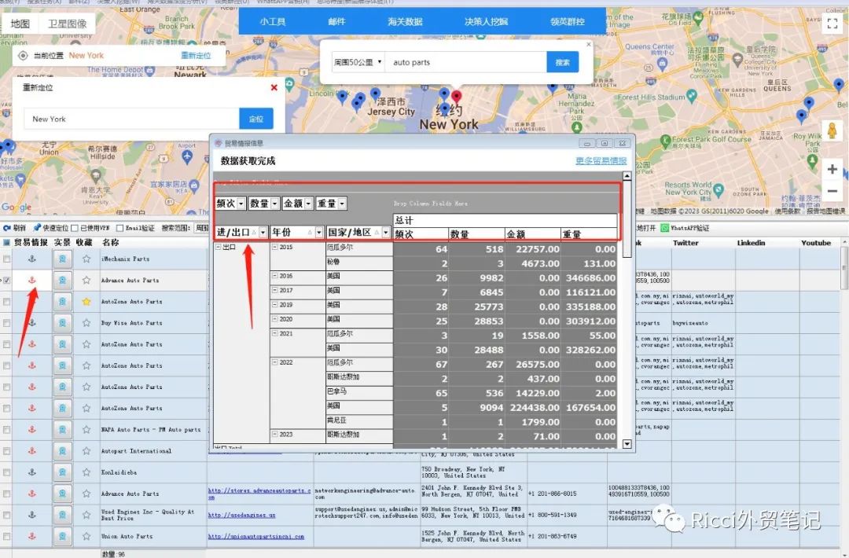849x558 pixels.
Task: Click the WhatsAPP验证 green verification icon
Action: [665, 228]
